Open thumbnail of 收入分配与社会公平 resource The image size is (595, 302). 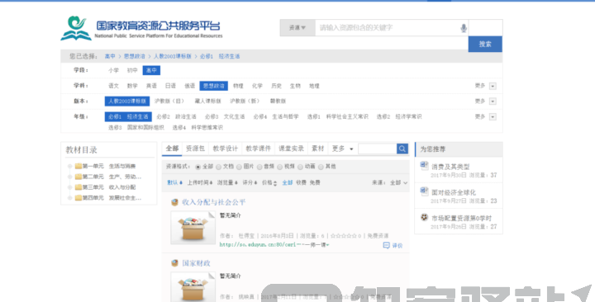click(x=193, y=228)
